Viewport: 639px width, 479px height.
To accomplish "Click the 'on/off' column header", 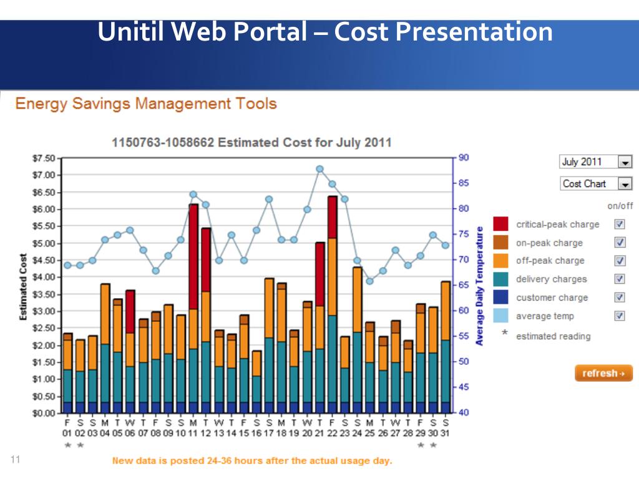I will pos(620,206).
